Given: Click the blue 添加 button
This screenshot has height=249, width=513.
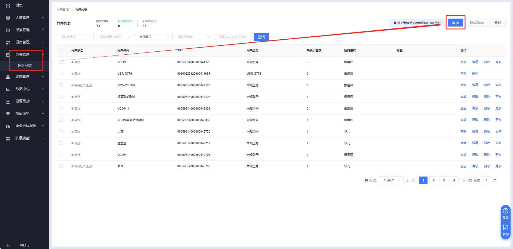Looking at the screenshot, I should point(455,23).
